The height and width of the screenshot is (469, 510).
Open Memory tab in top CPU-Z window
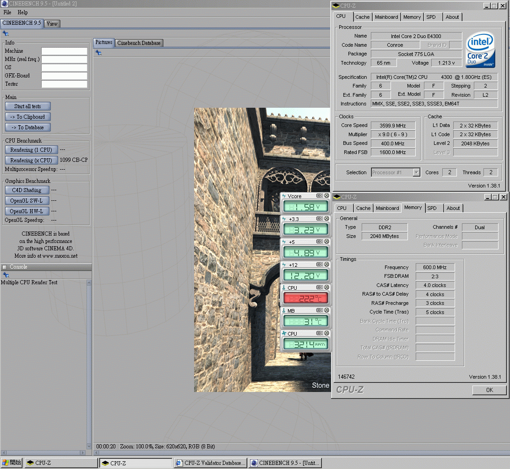412,17
